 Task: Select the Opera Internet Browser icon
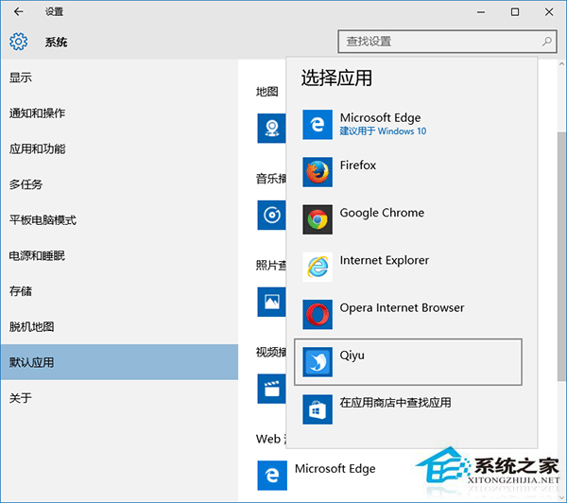pos(318,315)
